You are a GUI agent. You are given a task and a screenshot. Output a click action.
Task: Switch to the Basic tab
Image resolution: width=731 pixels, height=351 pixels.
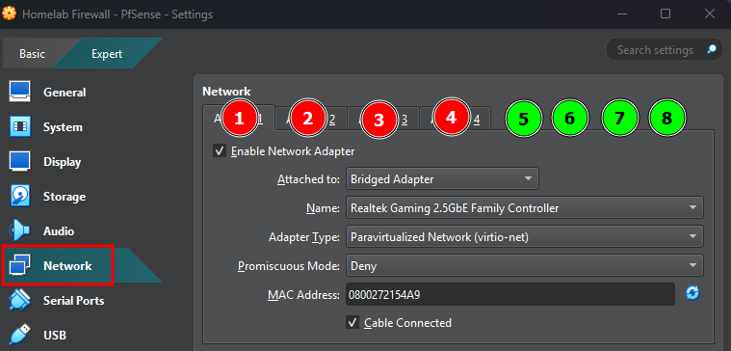32,54
